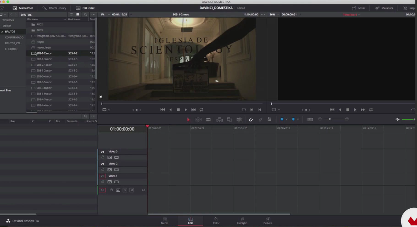Switch to the Fairlight page tab
Screen dimensions: 417x227
coord(242,221)
